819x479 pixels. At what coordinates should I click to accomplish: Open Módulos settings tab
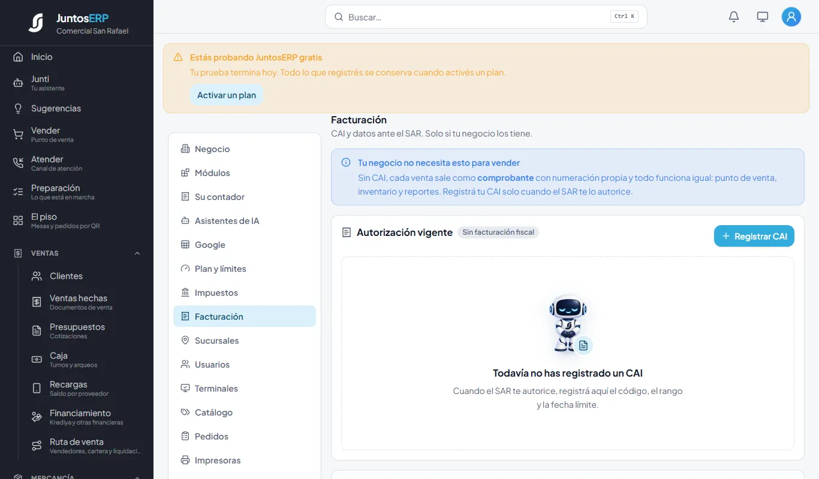click(x=245, y=173)
